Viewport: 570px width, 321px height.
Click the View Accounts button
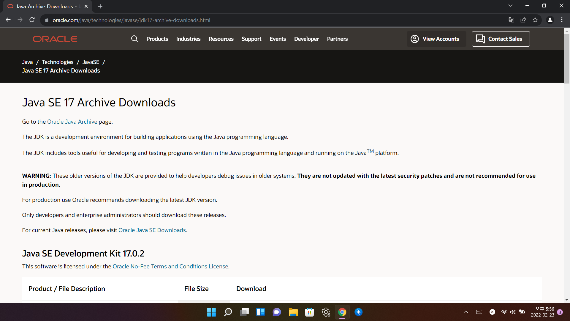click(436, 39)
